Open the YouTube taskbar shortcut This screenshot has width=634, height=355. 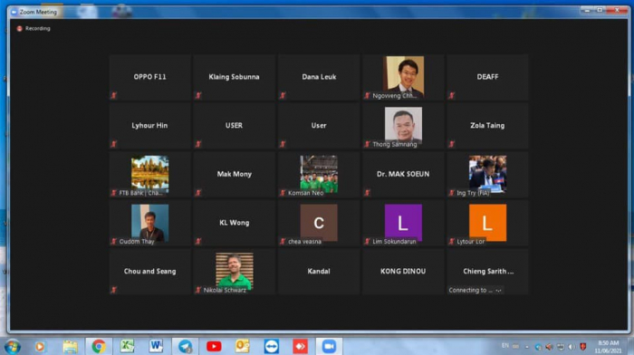(x=214, y=347)
